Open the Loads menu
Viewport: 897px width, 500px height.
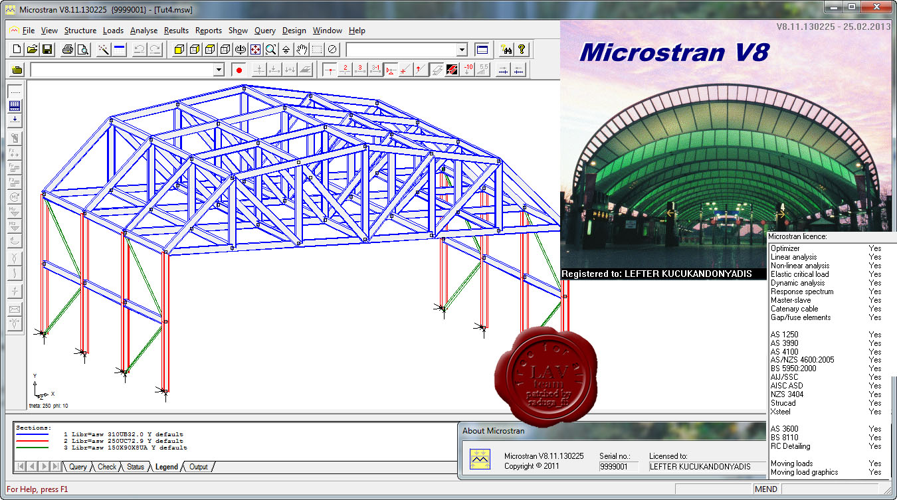pos(113,31)
